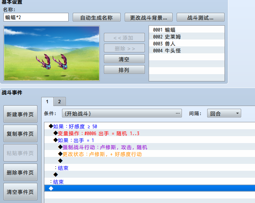Select command 强制战斗行动：卢修斯，攻击，随机
Screen dimensions: 255x203
coord(150,147)
